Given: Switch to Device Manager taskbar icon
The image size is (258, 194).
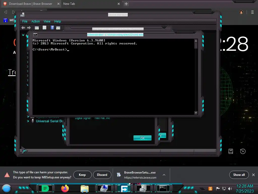Looking at the screenshot, I should (104, 188).
